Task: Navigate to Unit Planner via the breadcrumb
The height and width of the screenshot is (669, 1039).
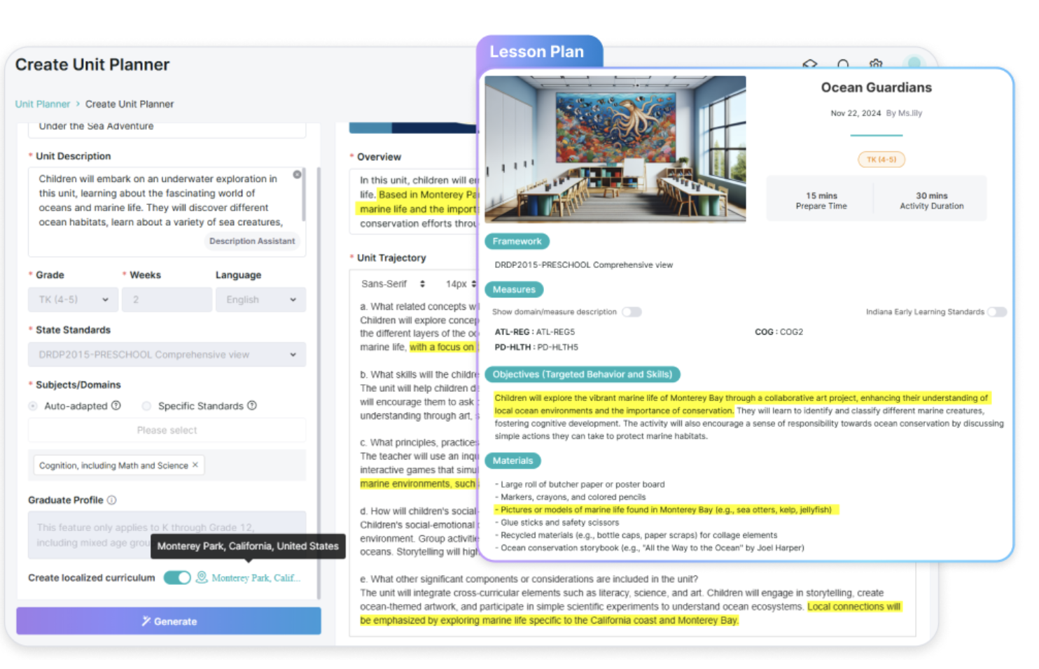Action: click(x=42, y=104)
